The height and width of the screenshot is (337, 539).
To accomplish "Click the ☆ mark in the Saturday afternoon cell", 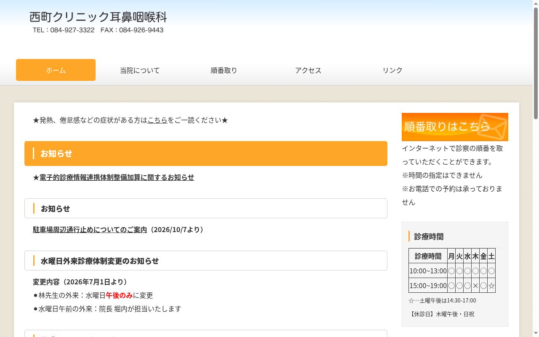I will click(491, 286).
